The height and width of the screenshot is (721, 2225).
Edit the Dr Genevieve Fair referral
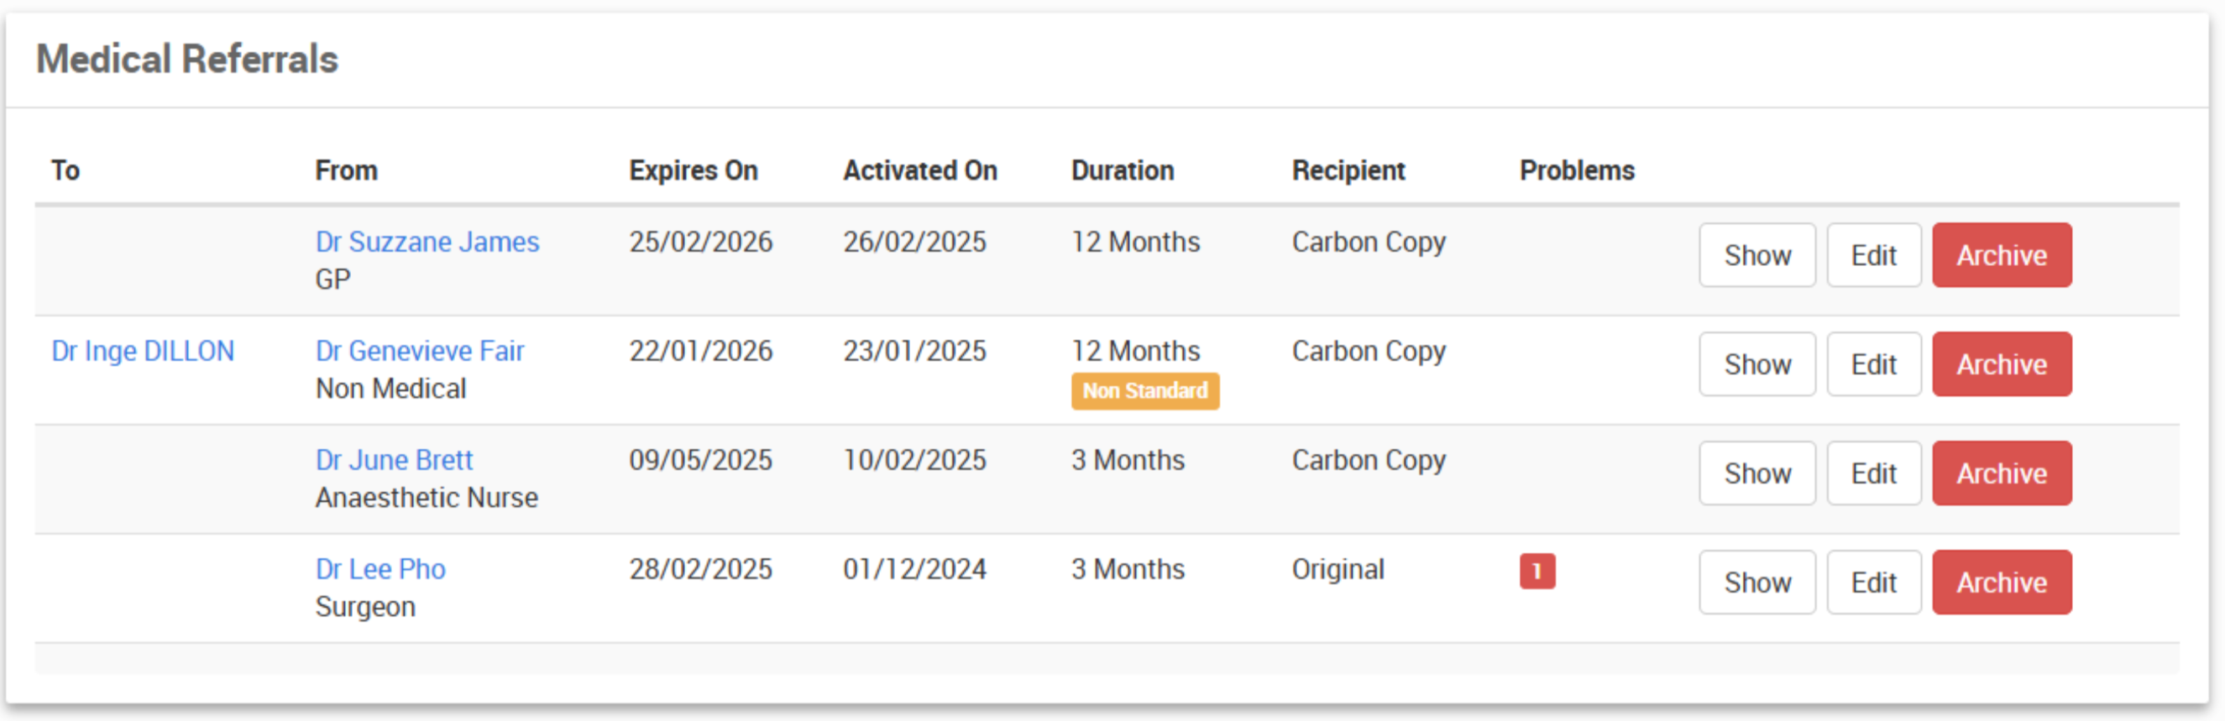click(x=1872, y=364)
